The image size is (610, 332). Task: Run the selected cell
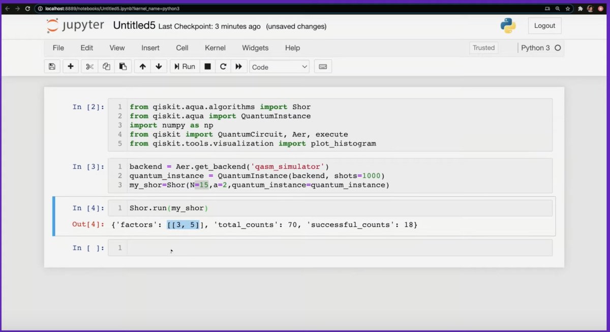pos(185,67)
